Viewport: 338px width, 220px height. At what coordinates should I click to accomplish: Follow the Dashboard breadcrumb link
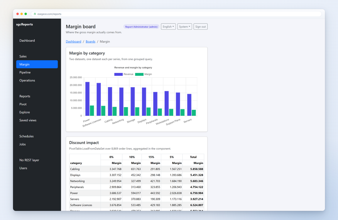tap(73, 42)
